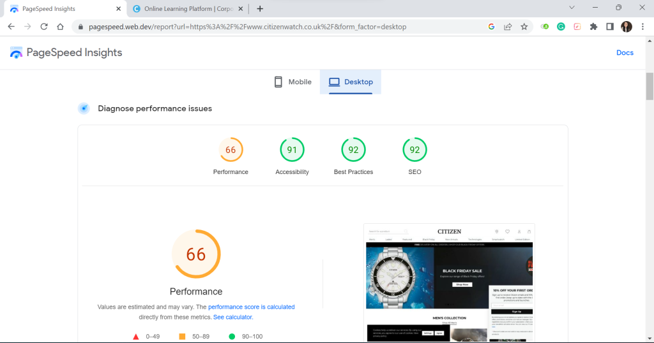Screen dimensions: 654x343
Task: Open the pink square extension icon
Action: click(x=577, y=27)
